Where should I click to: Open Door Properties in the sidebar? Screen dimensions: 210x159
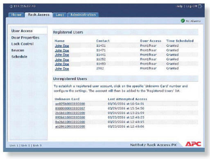25,38
